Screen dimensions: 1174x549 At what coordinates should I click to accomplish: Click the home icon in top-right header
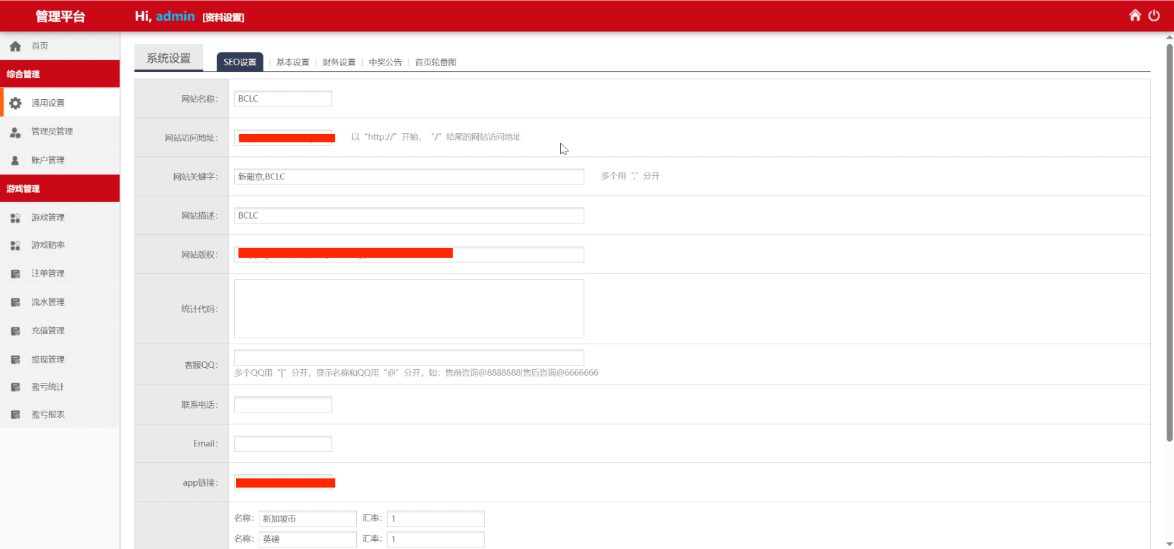tap(1135, 16)
